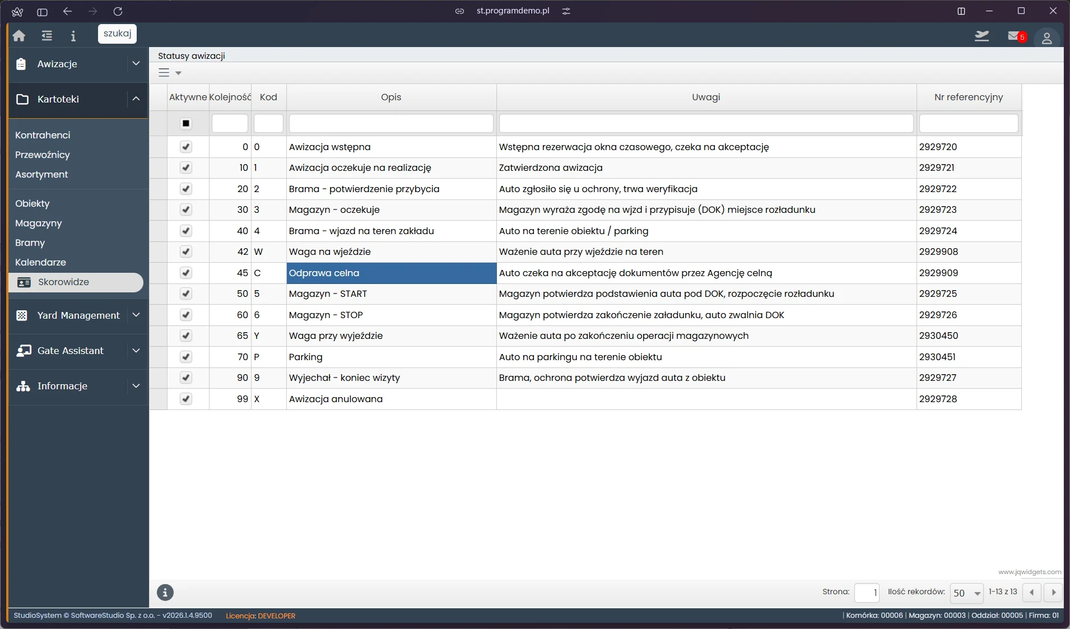Uncheck Aktywne for Waga na wjeździe
Screen dimensions: 1070x629
click(x=186, y=251)
